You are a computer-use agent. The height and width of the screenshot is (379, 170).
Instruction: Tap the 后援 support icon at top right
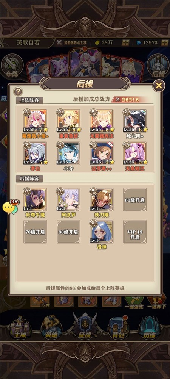(158, 66)
